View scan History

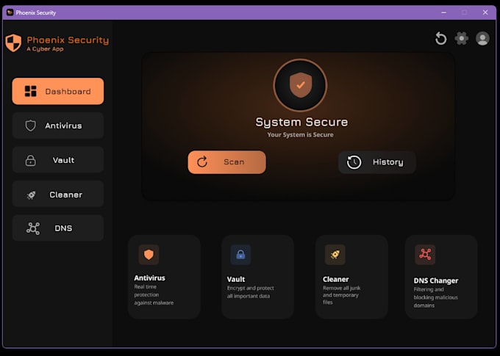(377, 162)
